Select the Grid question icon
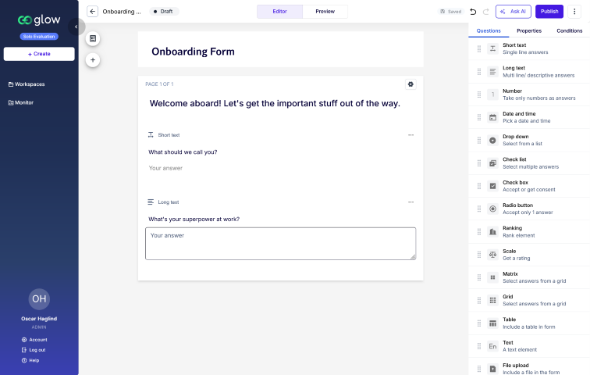This screenshot has height=375, width=590. pyautogui.click(x=492, y=301)
